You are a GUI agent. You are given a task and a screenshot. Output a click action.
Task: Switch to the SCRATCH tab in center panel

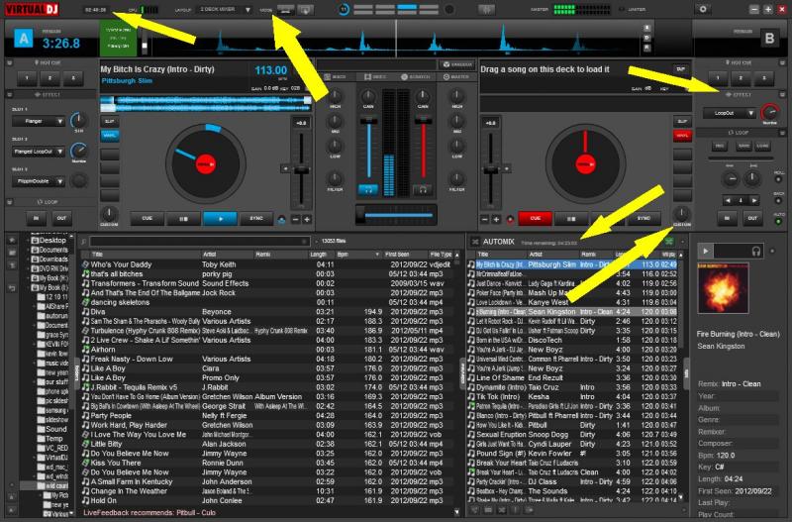click(x=416, y=77)
